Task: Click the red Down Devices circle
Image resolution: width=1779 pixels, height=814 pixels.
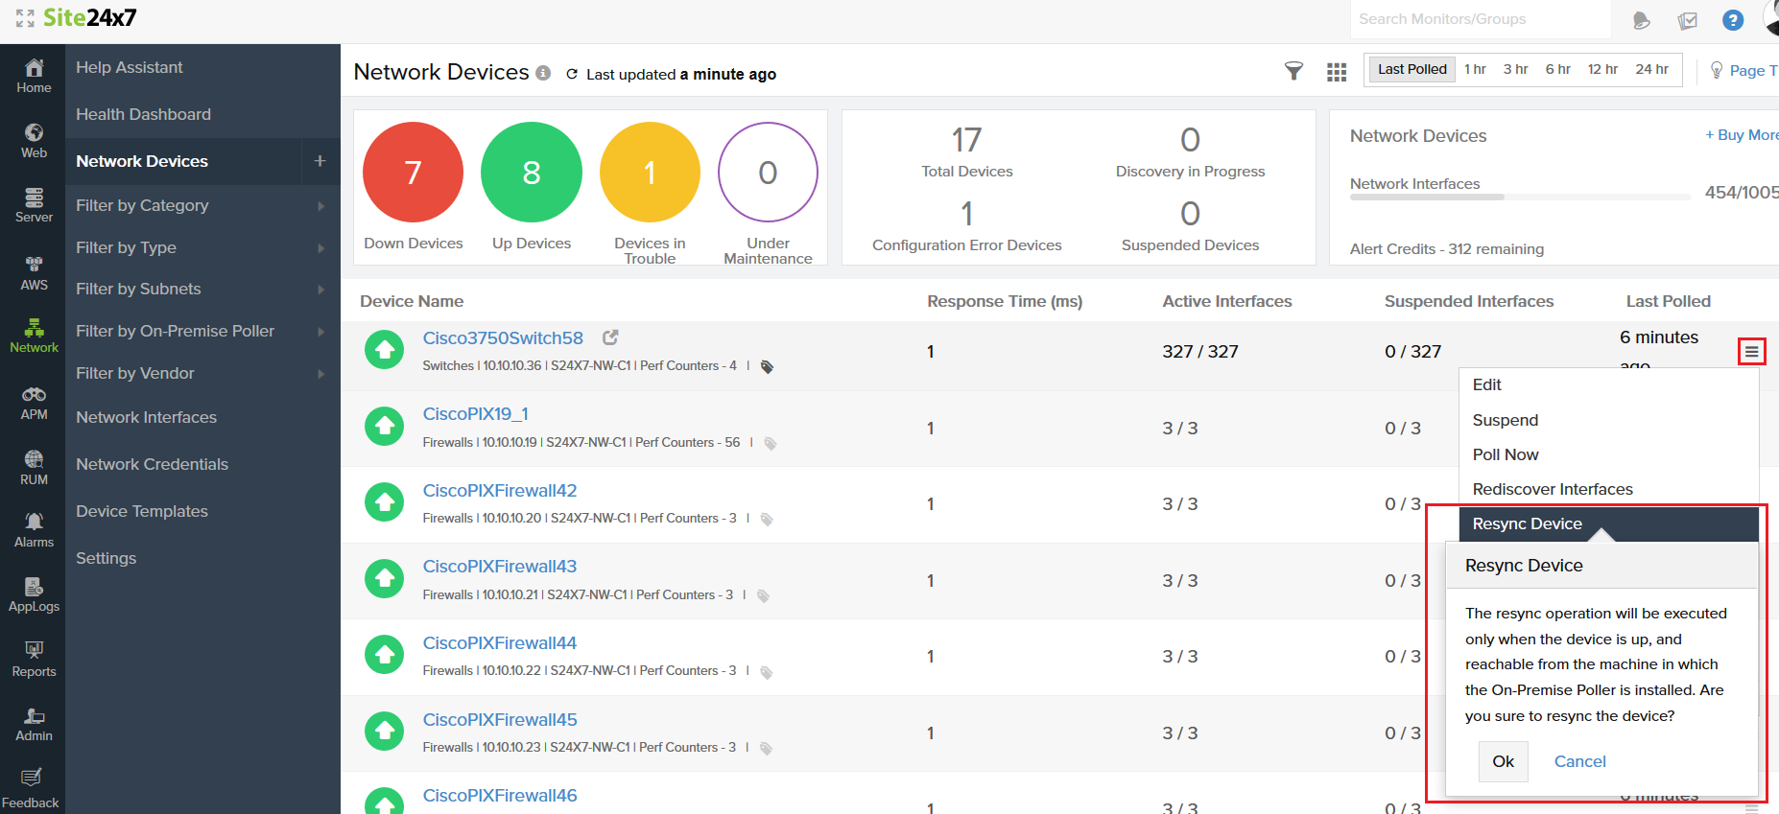Action: click(413, 173)
